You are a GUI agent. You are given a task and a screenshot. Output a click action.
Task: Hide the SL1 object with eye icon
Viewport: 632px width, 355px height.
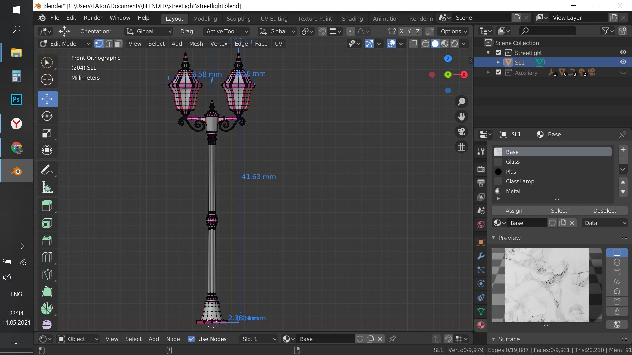[x=623, y=62]
